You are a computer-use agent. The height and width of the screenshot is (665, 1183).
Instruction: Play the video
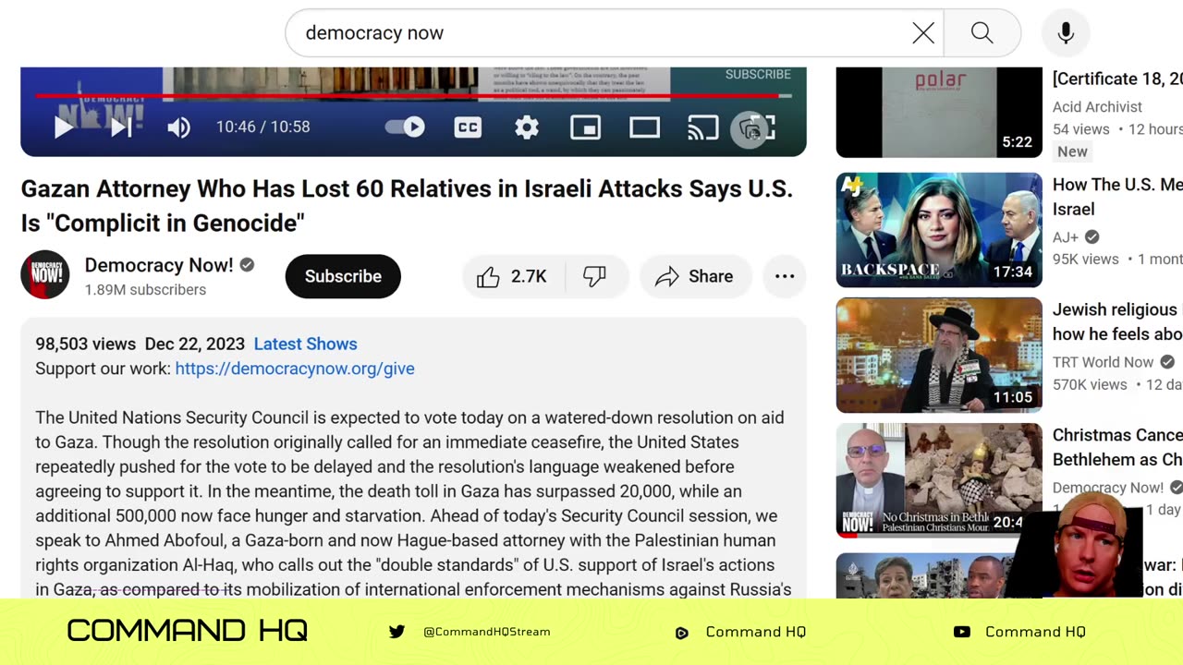pos(63,127)
